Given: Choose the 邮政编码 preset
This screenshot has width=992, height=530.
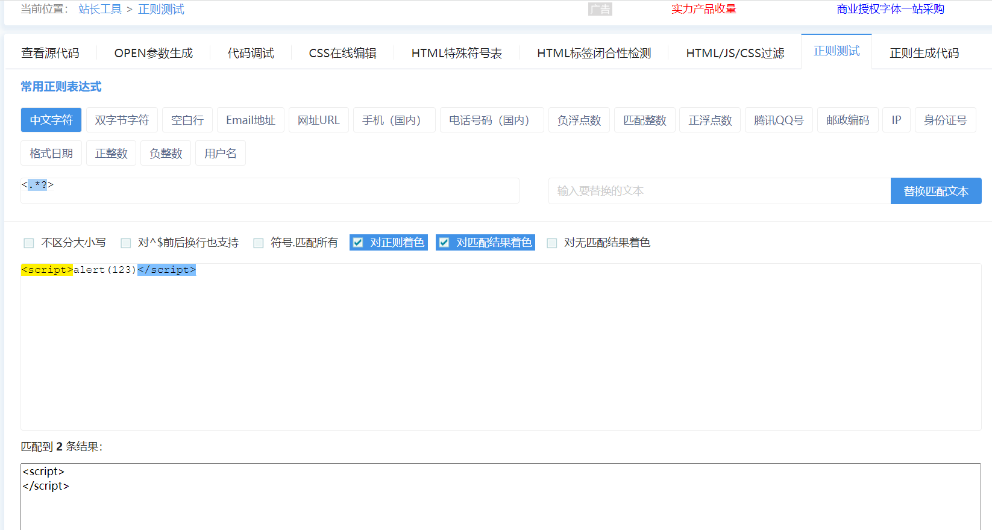Looking at the screenshot, I should coord(848,120).
